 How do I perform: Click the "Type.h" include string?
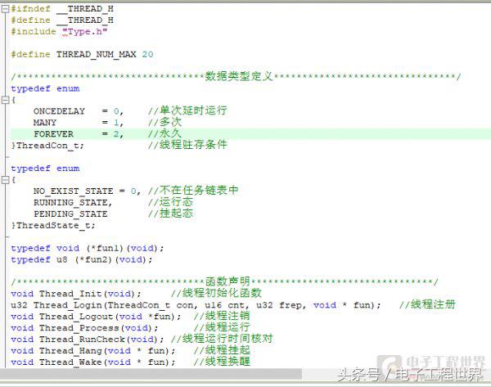pos(84,32)
